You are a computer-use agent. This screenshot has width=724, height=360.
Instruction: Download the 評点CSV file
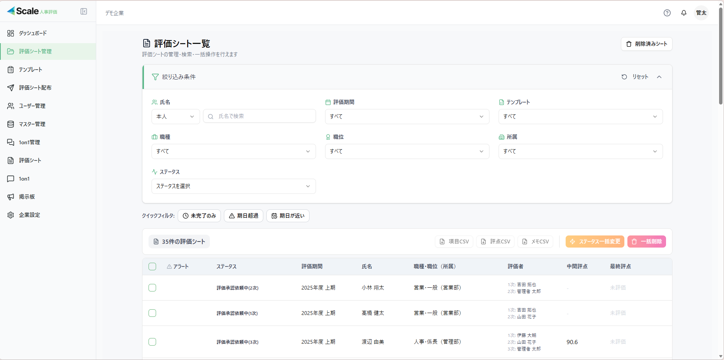point(495,242)
